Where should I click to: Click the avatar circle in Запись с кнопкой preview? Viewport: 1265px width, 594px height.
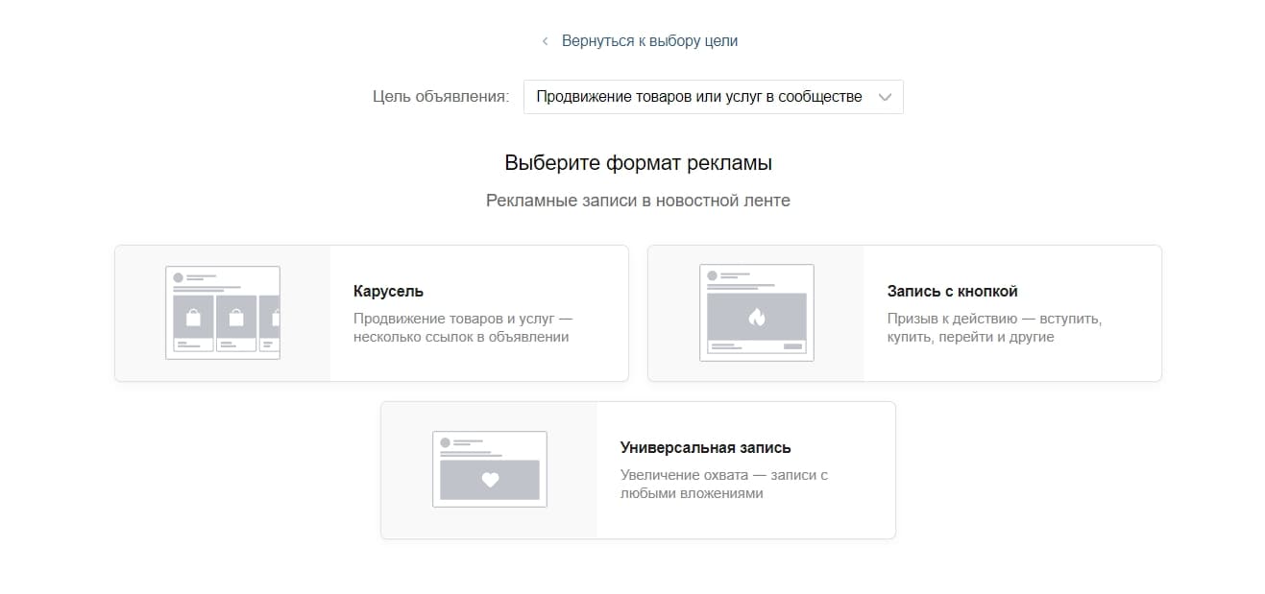(711, 276)
